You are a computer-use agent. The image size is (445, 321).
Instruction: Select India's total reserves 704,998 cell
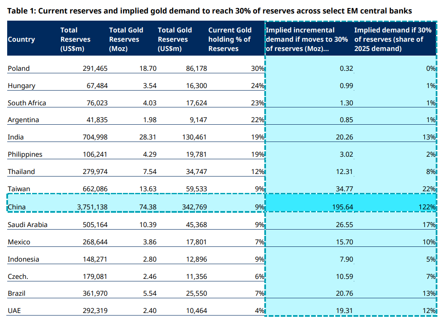(95, 137)
